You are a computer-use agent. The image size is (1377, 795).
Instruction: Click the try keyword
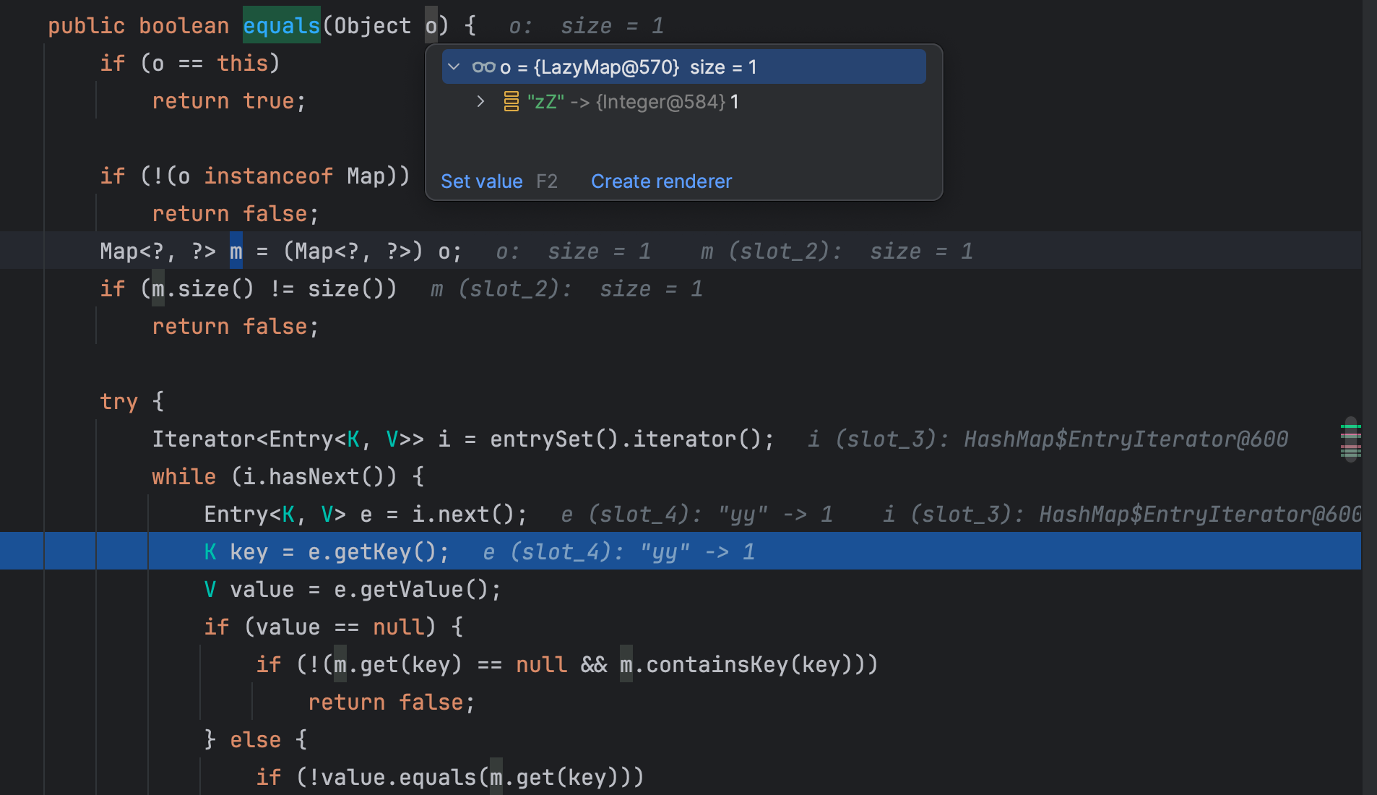coord(118,401)
